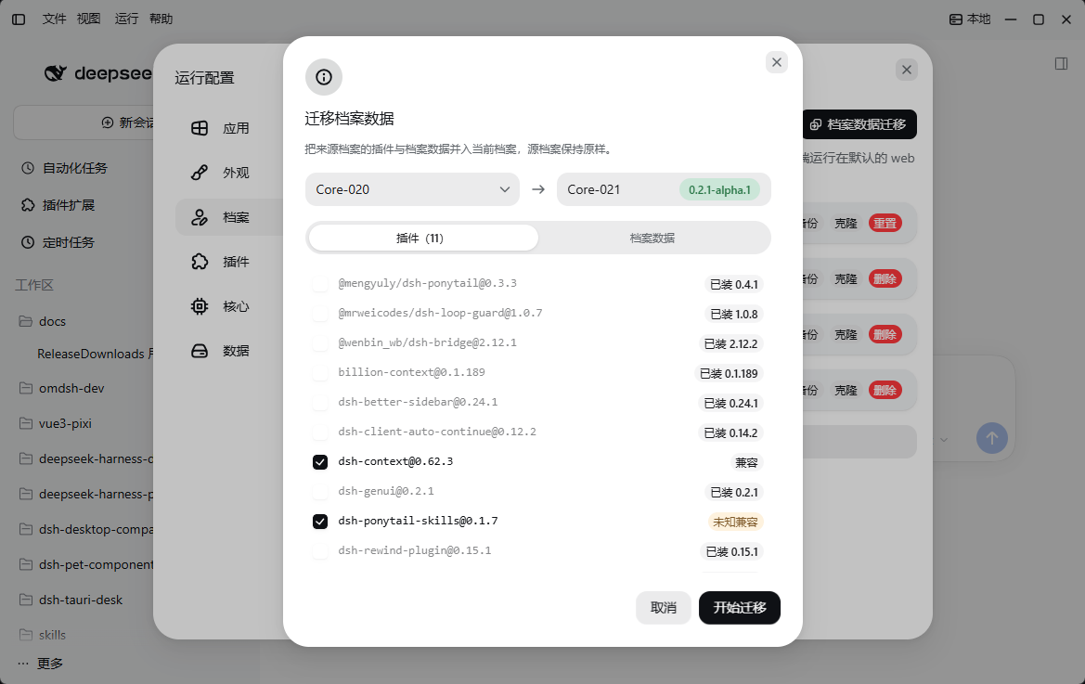1085x684 pixels.
Task: Click the 未知兼容 badge
Action: (736, 523)
